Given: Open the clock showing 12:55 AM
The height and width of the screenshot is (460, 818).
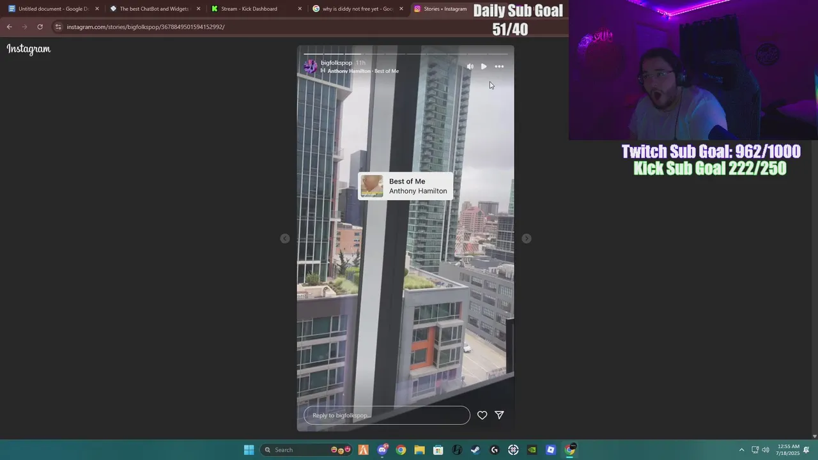Looking at the screenshot, I should coord(789,450).
